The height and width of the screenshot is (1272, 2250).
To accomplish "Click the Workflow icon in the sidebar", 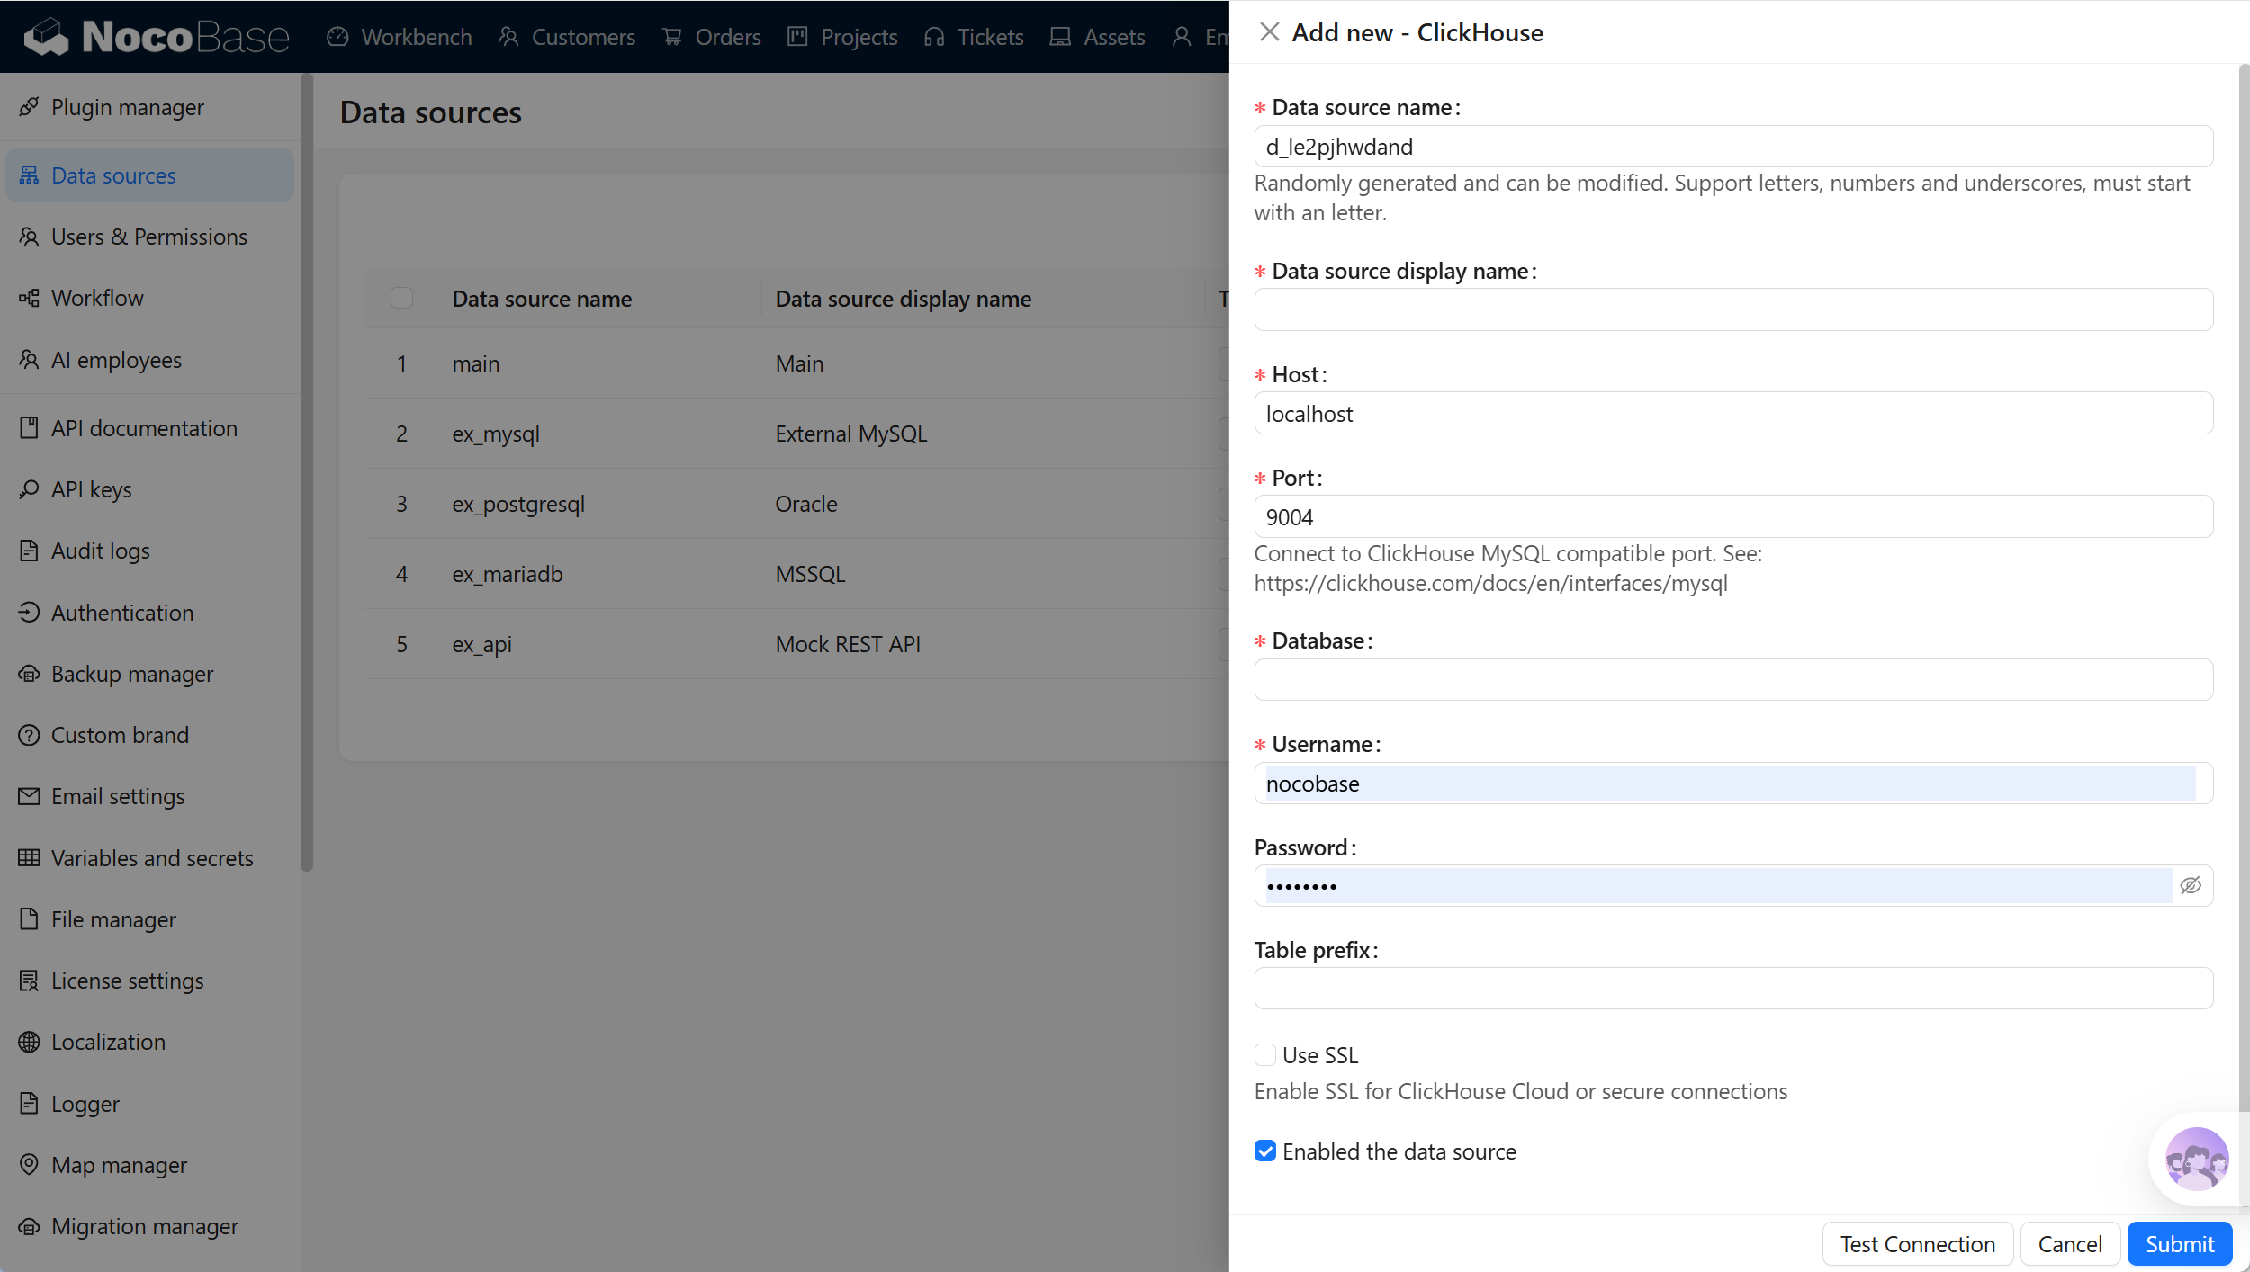I will point(29,298).
